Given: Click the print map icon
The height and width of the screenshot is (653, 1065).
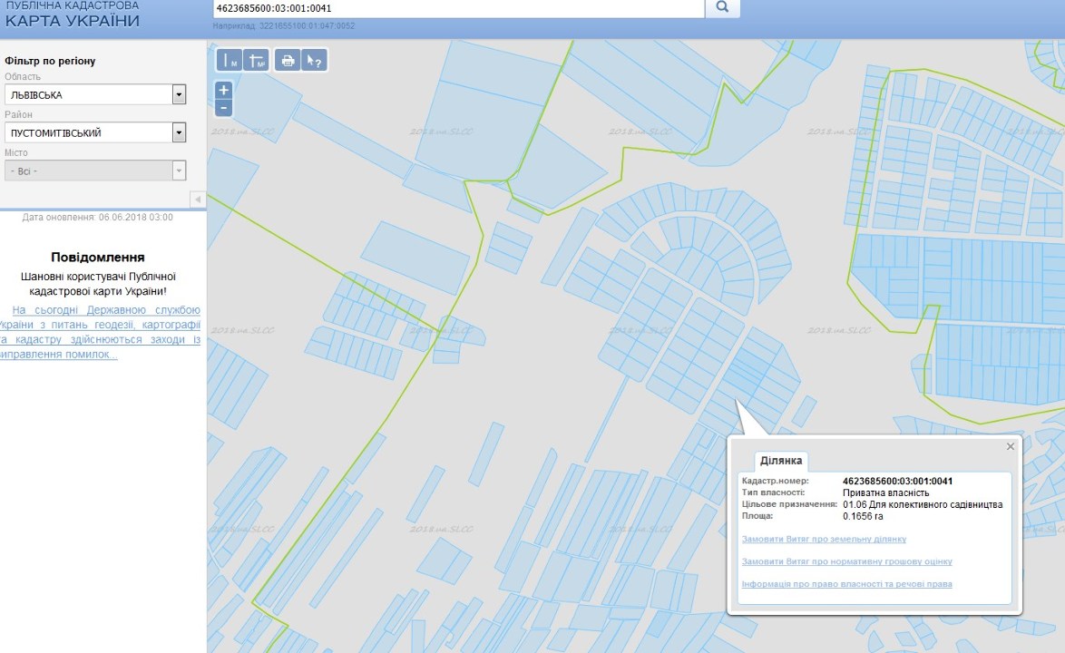Looking at the screenshot, I should (x=288, y=61).
